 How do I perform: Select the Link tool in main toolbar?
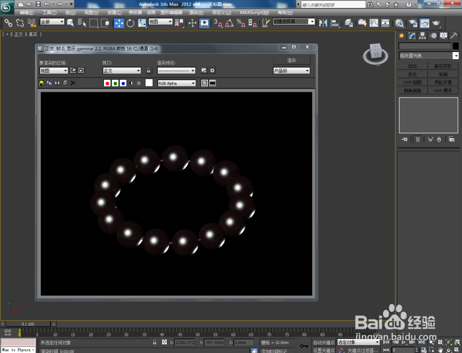tap(8, 23)
